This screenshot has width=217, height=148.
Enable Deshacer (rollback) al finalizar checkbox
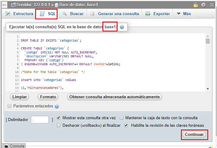(59, 125)
